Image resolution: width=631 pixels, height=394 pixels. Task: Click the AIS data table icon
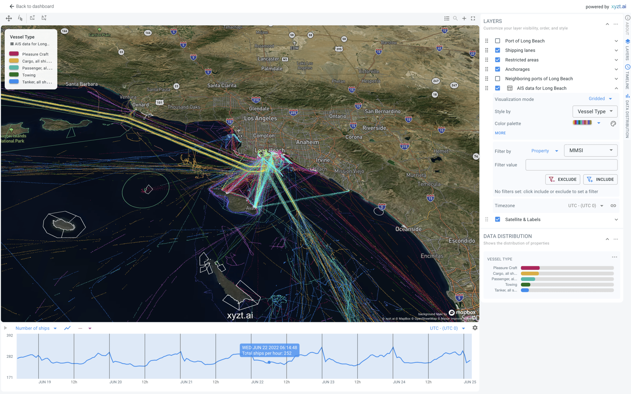(510, 88)
